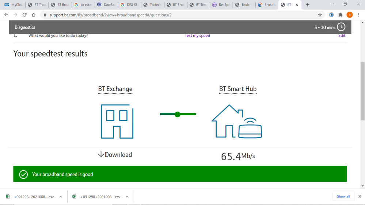Click the BT Exchange building icon
This screenshot has width=365, height=205.
click(117, 121)
